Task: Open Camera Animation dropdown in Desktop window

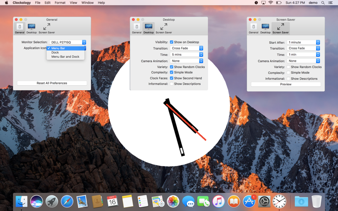Action: coord(186,61)
